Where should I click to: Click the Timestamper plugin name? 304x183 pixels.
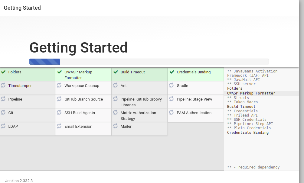tap(20, 85)
